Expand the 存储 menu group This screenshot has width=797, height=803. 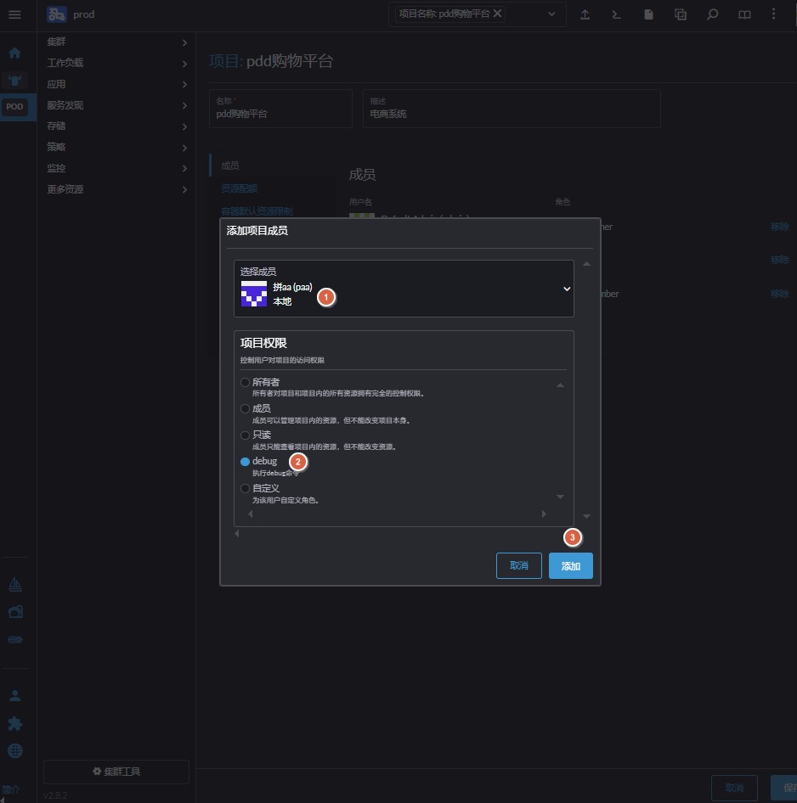tap(117, 126)
